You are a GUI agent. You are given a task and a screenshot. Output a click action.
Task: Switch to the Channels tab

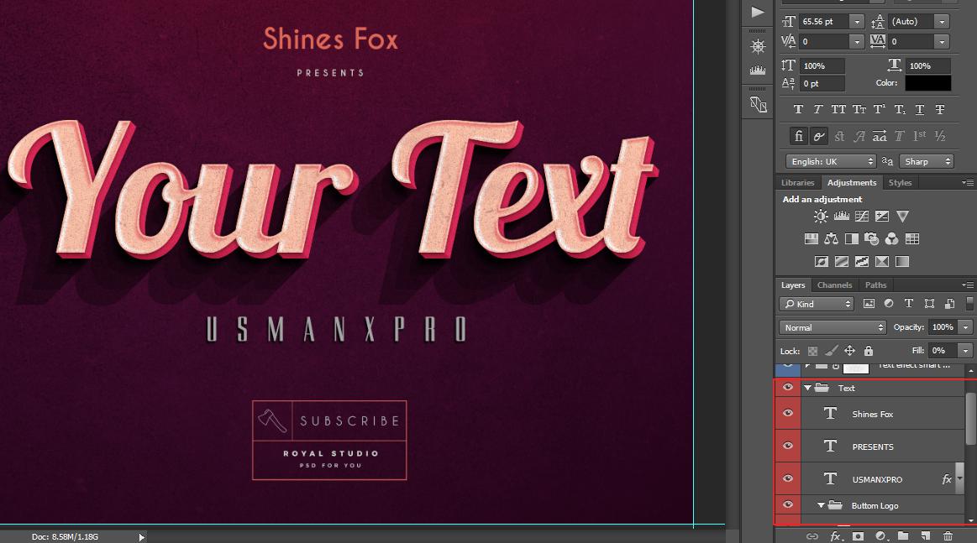[x=834, y=285]
